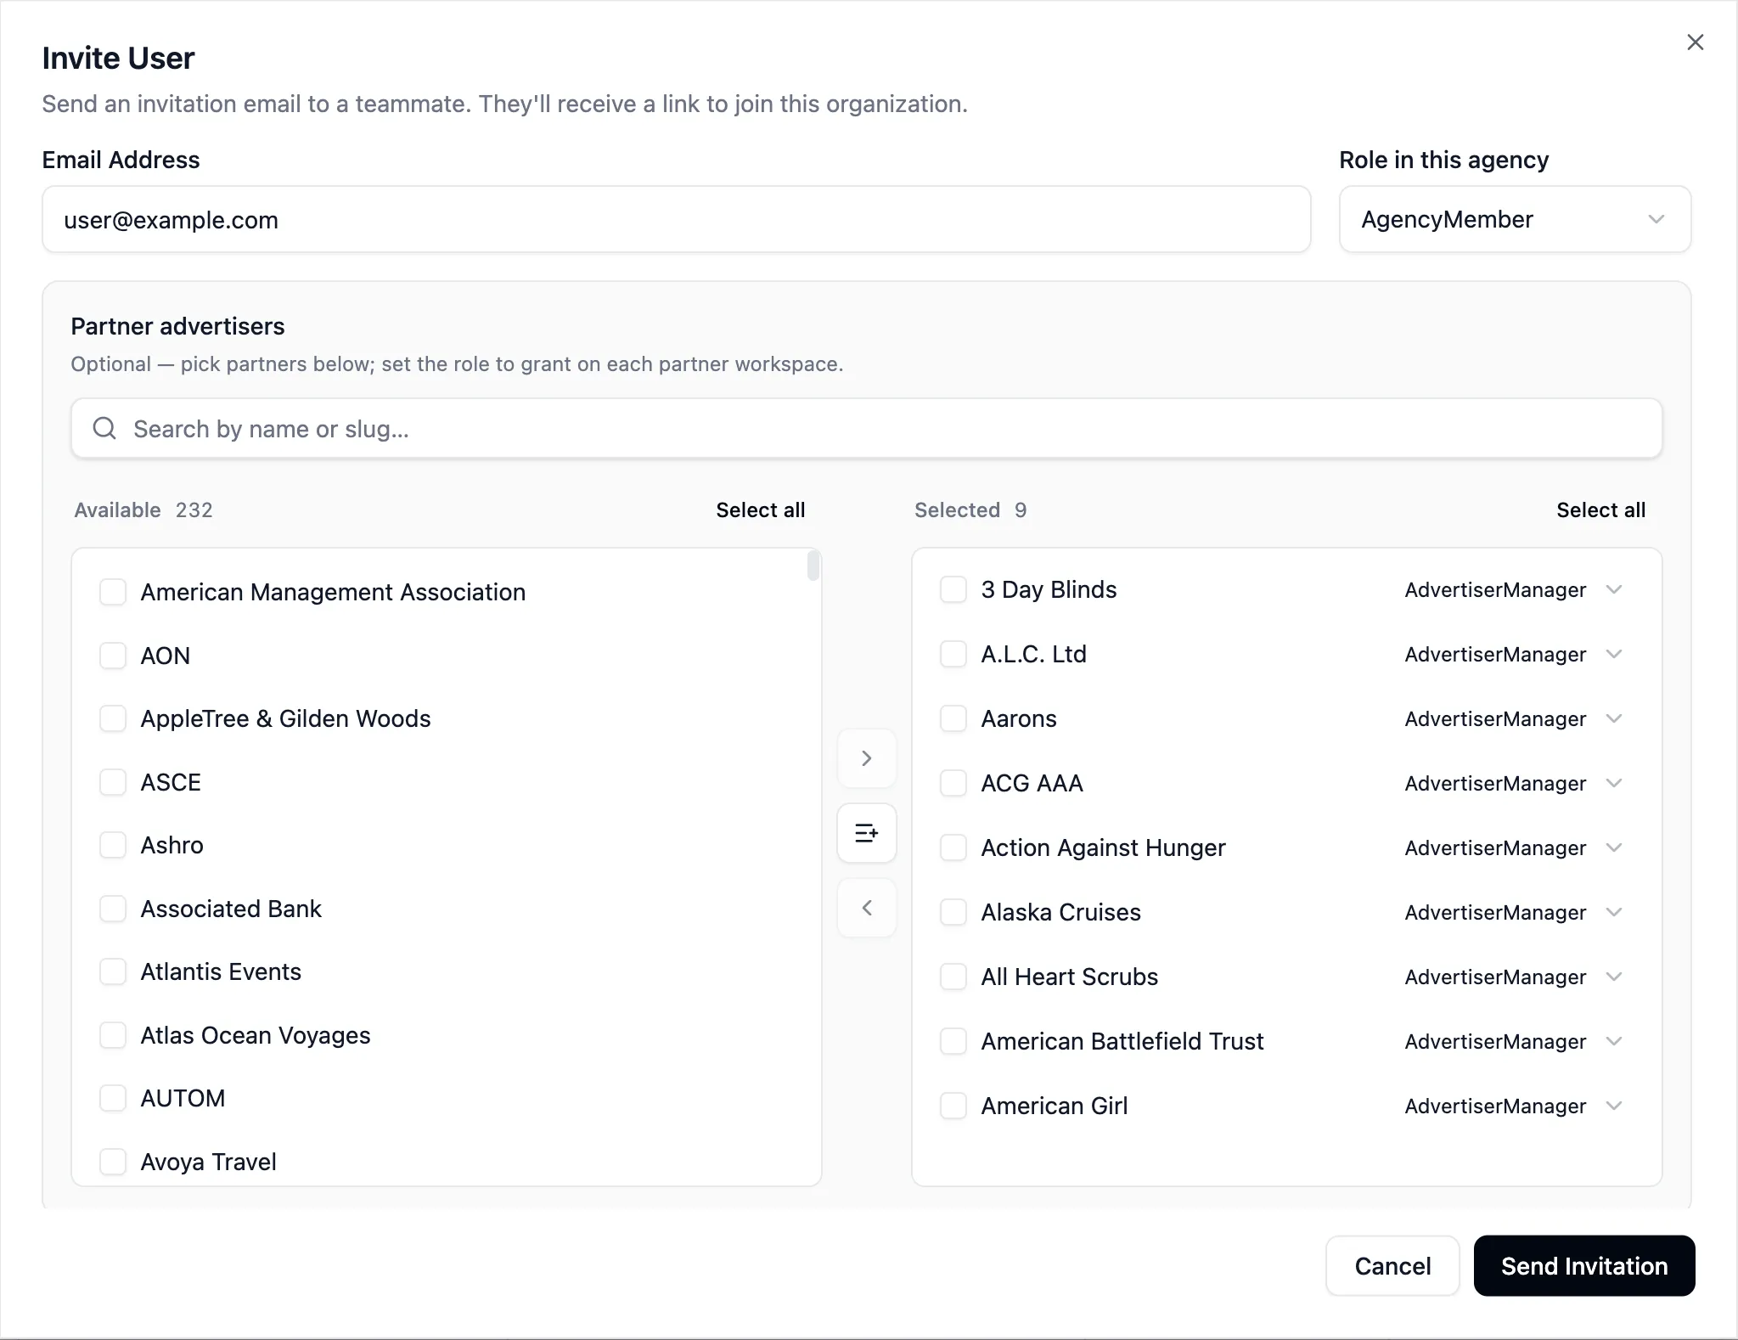Click the Send Invitation button
Image resolution: width=1738 pixels, height=1340 pixels.
(1584, 1265)
